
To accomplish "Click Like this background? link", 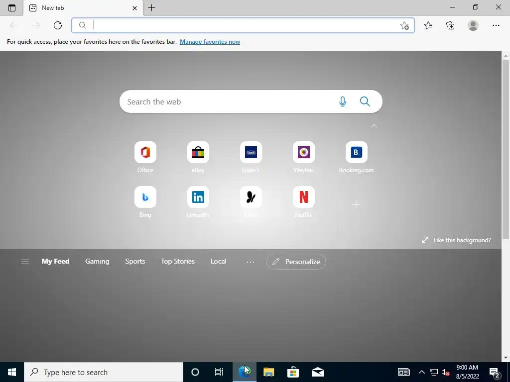I will tap(456, 240).
